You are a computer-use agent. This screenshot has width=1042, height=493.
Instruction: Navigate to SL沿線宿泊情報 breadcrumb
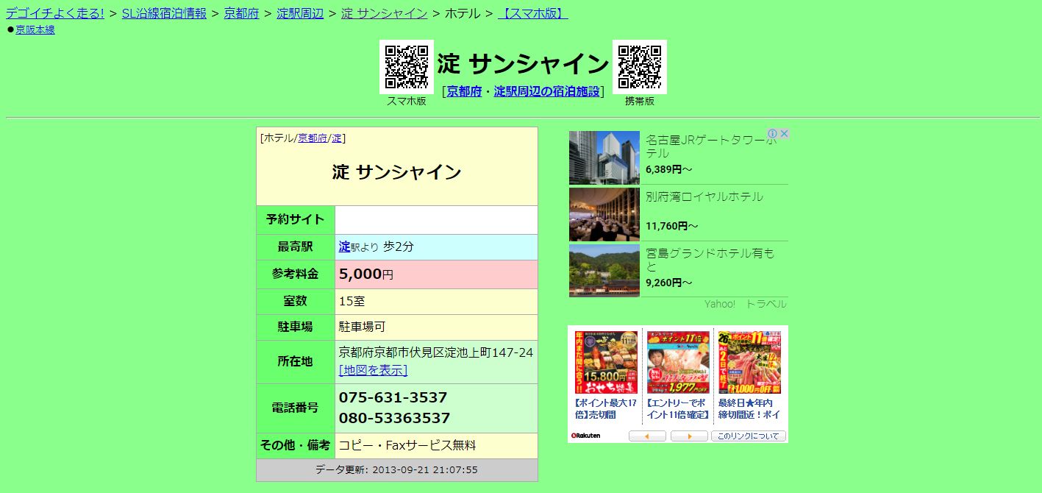click(164, 13)
